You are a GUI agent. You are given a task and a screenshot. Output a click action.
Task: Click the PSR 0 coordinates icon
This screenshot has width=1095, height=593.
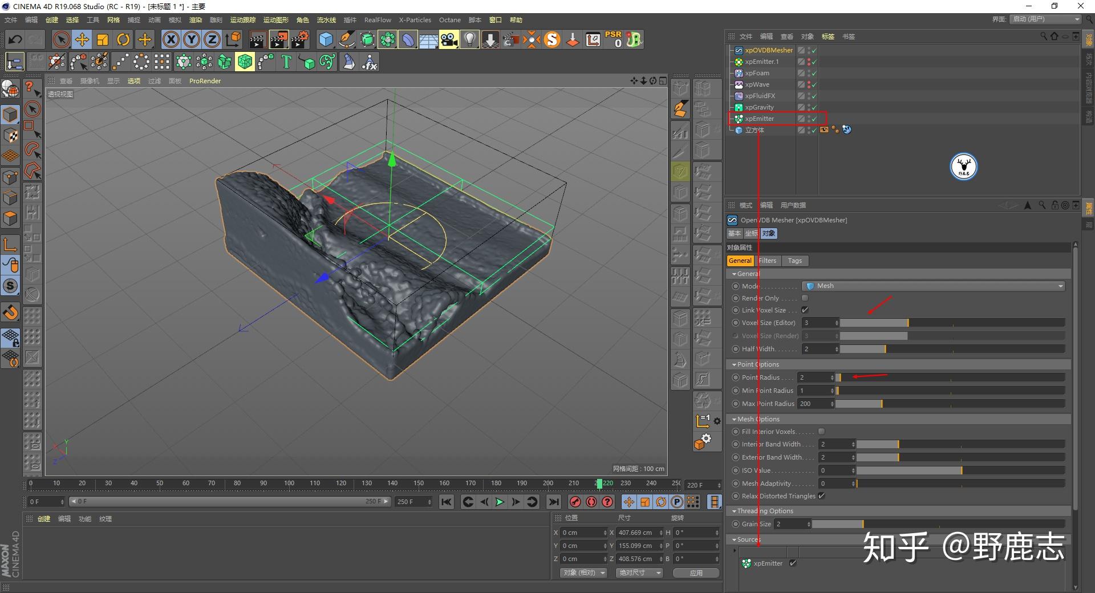pos(613,39)
